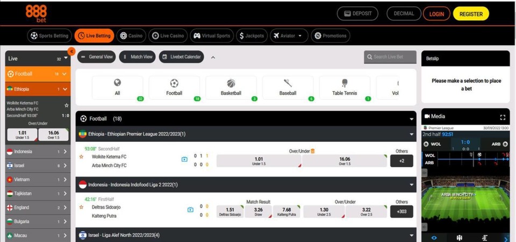Collapse Indonesia Indofood Liga 2 section
The height and width of the screenshot is (242, 516).
(x=246, y=184)
